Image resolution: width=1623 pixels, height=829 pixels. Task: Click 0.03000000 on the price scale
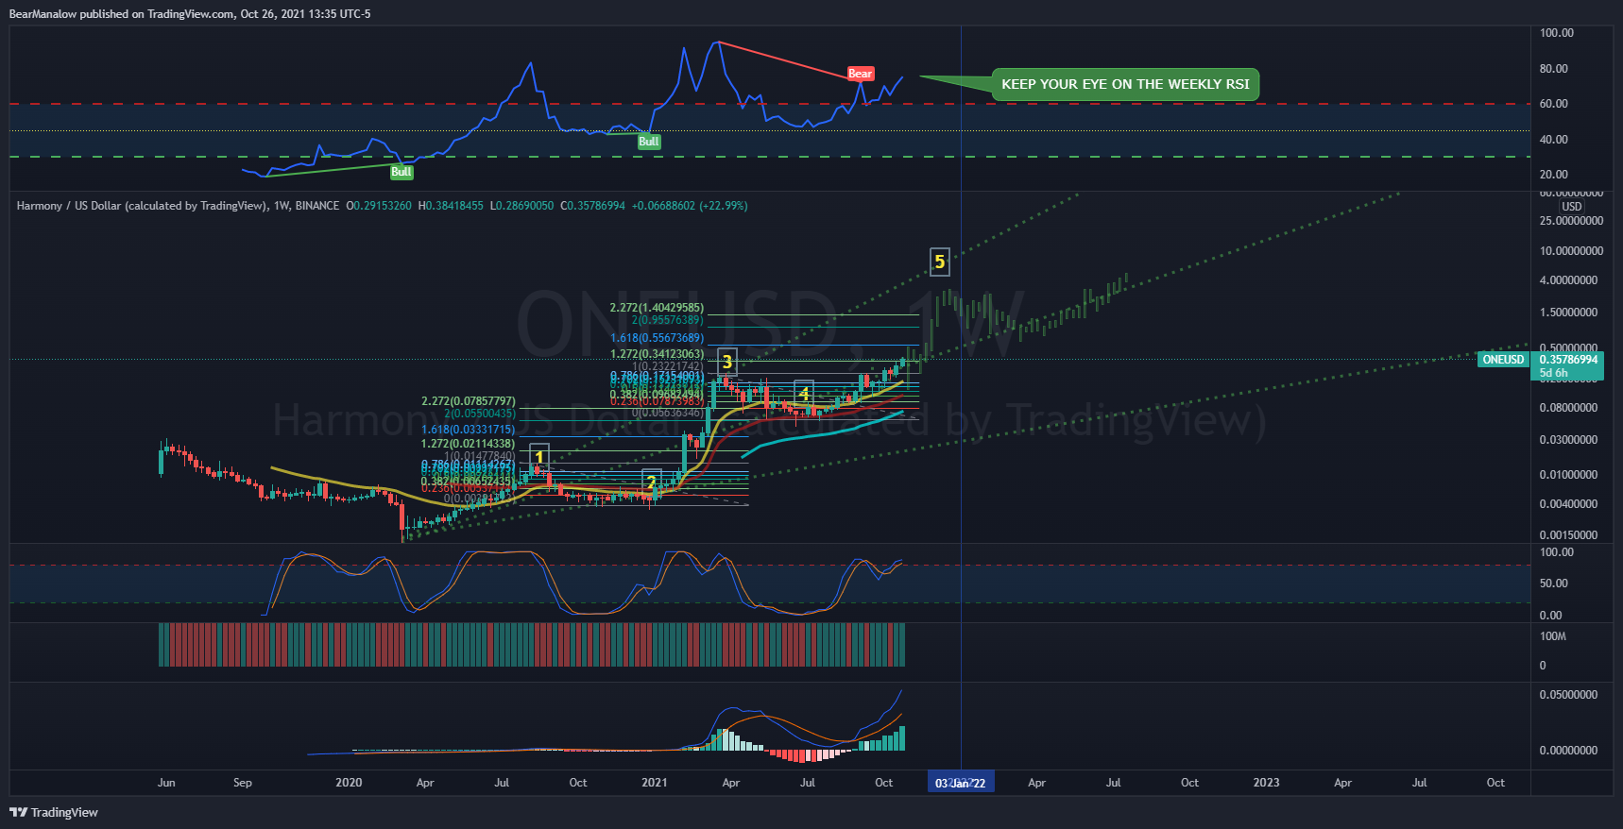click(1568, 440)
